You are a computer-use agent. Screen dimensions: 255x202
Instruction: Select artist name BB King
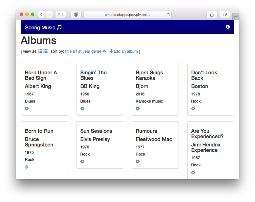point(90,86)
